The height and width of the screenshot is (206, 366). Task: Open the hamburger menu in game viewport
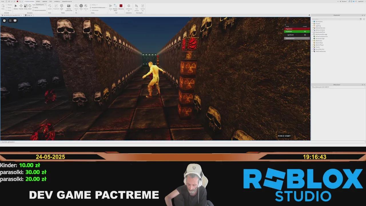10,21
